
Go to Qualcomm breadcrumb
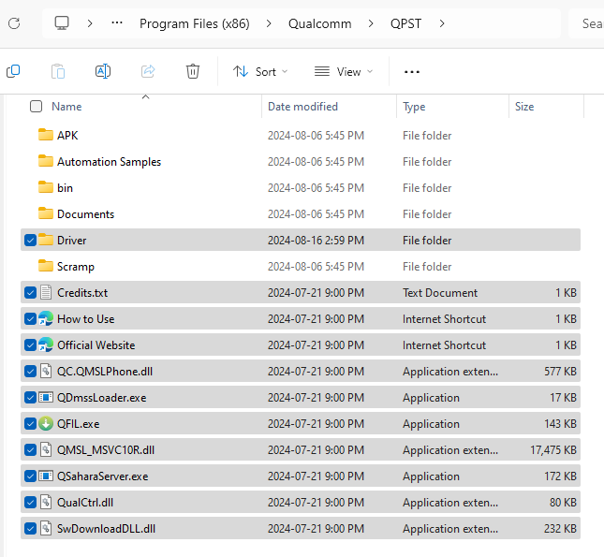[x=319, y=23]
